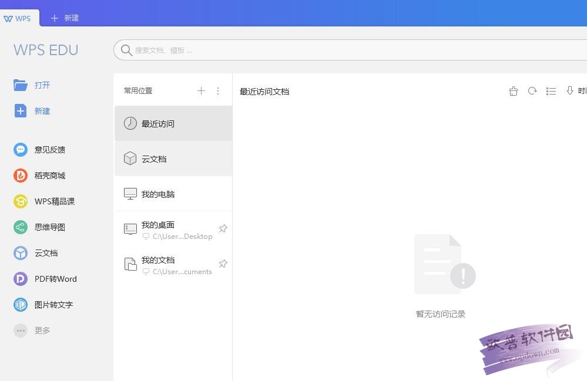Open the WPS精品课 courses icon

(20, 201)
